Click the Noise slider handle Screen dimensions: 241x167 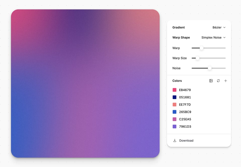click(x=209, y=68)
